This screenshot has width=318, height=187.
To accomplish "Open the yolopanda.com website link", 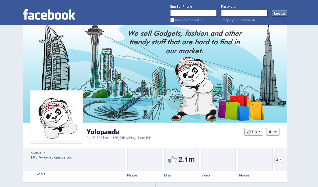I will coord(52,157).
